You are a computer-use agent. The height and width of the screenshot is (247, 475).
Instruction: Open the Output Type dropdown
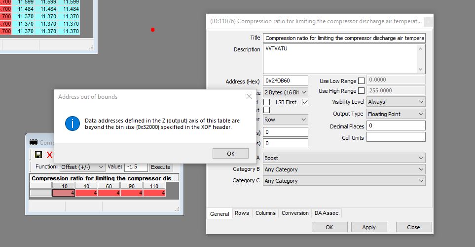(x=395, y=114)
